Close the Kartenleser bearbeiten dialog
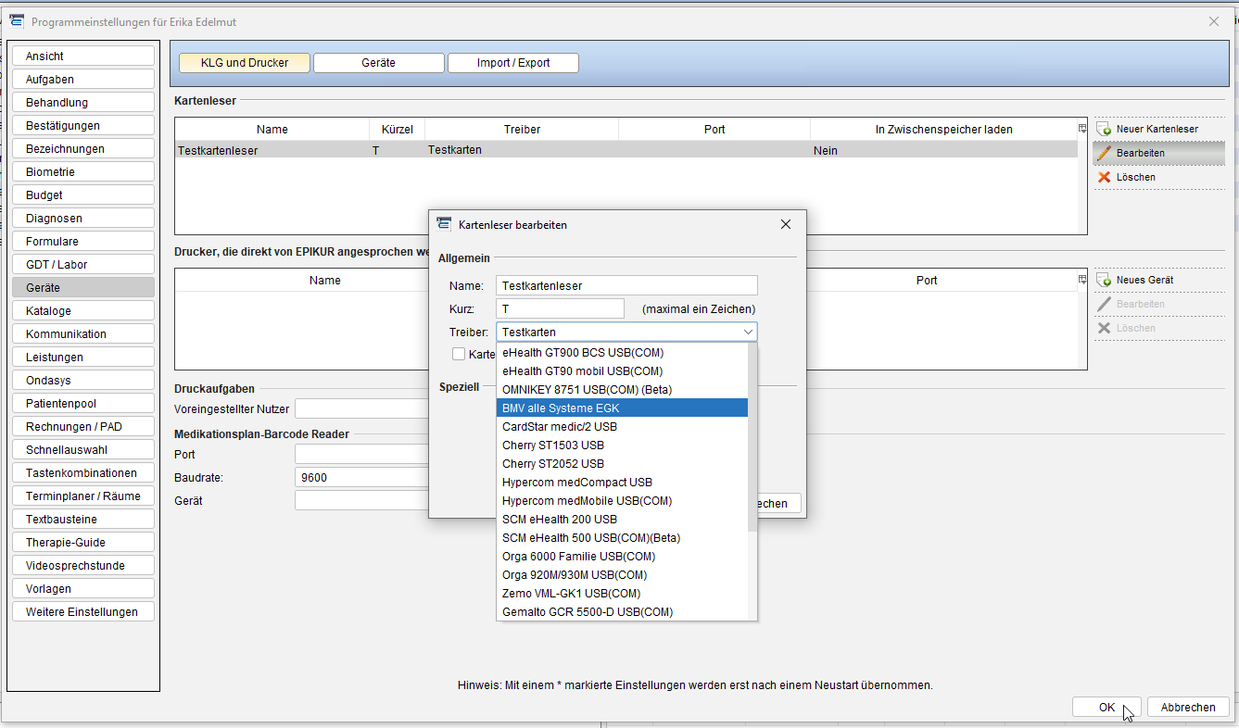 pyautogui.click(x=785, y=224)
